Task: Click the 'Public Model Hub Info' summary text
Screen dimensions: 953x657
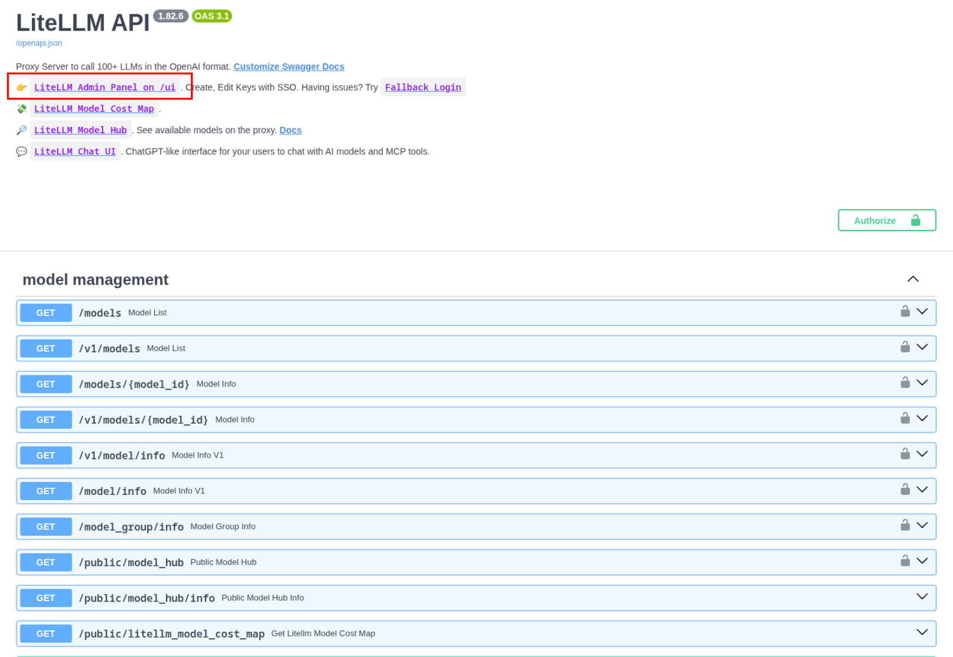Action: tap(263, 597)
